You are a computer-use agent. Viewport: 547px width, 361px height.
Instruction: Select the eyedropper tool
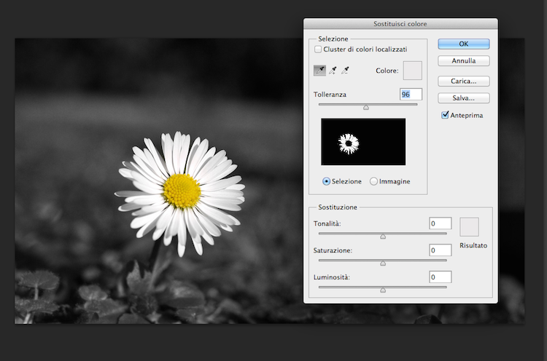pyautogui.click(x=319, y=71)
